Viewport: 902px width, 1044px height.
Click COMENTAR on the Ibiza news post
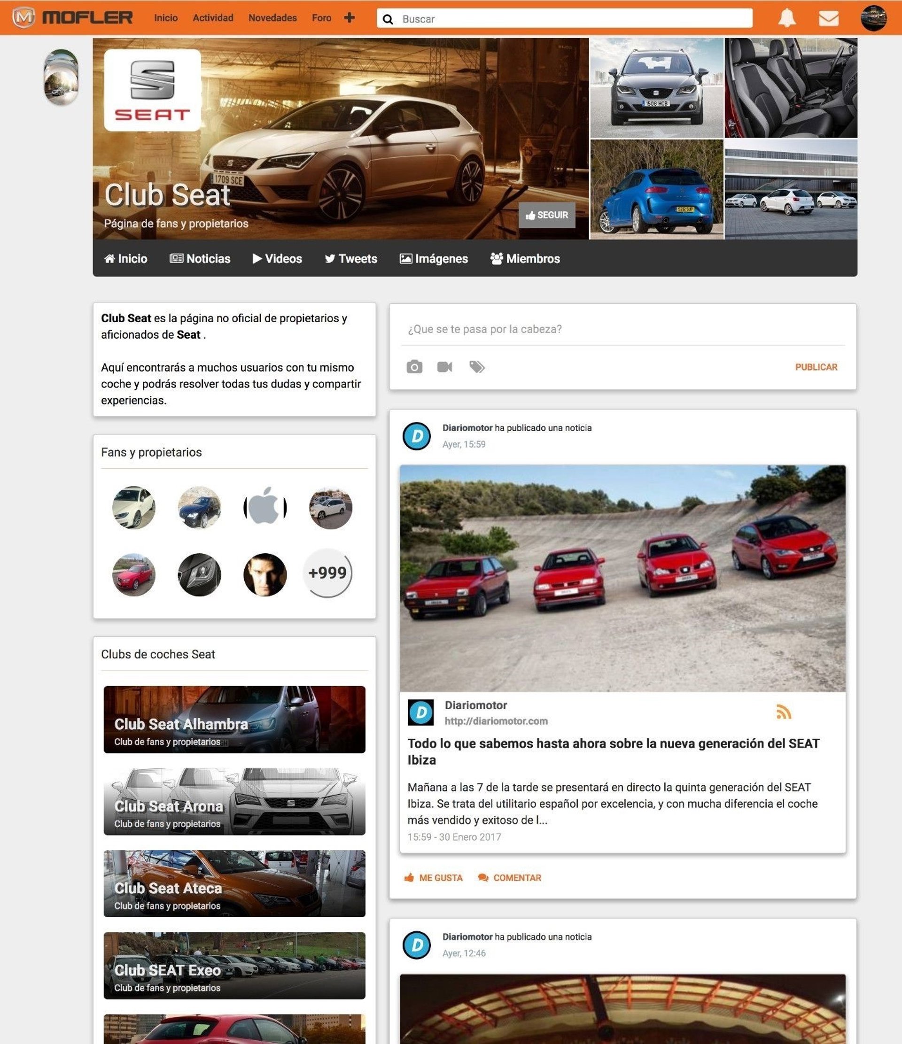[x=509, y=878]
